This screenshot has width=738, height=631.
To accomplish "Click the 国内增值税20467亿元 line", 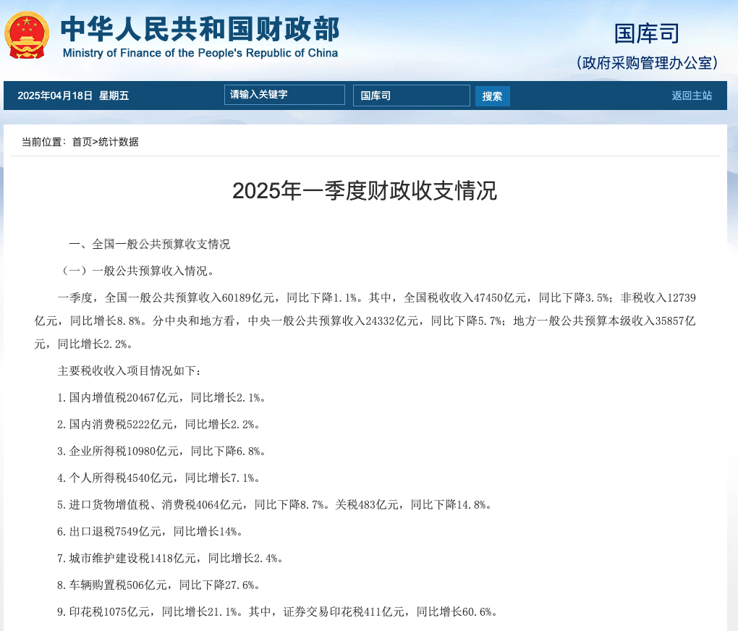I will click(x=162, y=397).
